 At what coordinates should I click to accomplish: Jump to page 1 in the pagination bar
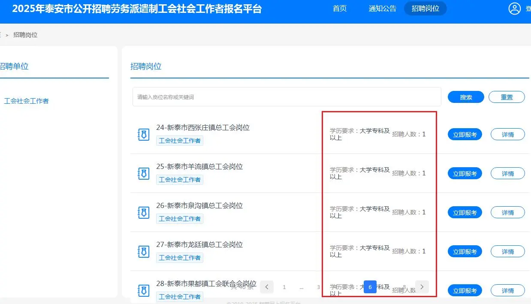[x=284, y=287]
